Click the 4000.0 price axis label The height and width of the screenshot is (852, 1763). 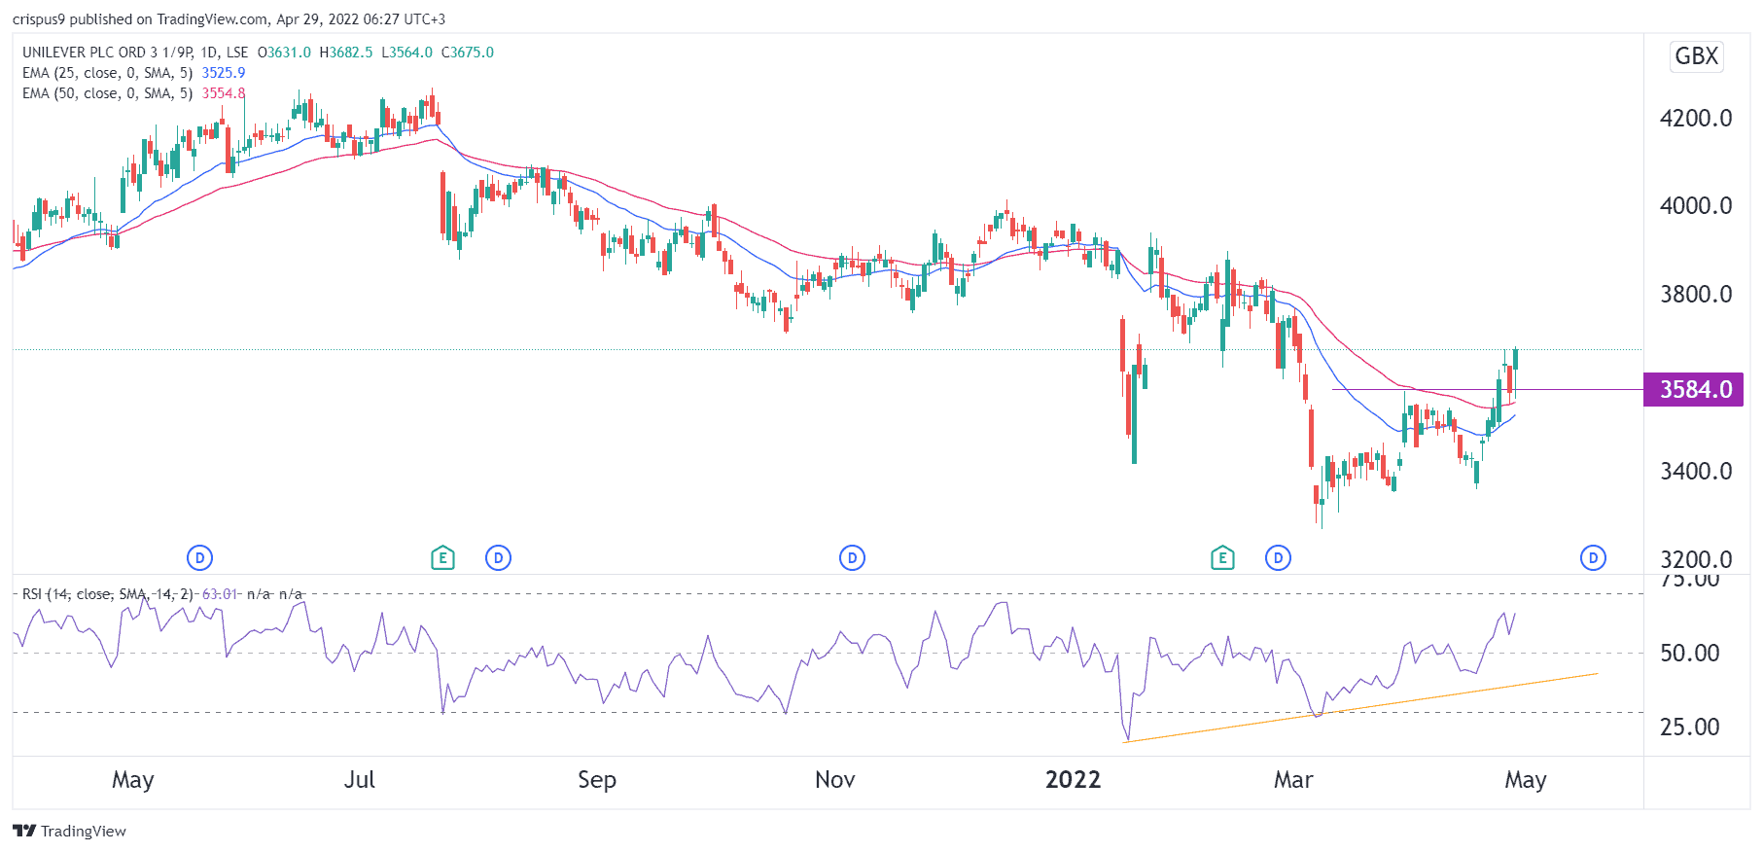pyautogui.click(x=1696, y=206)
